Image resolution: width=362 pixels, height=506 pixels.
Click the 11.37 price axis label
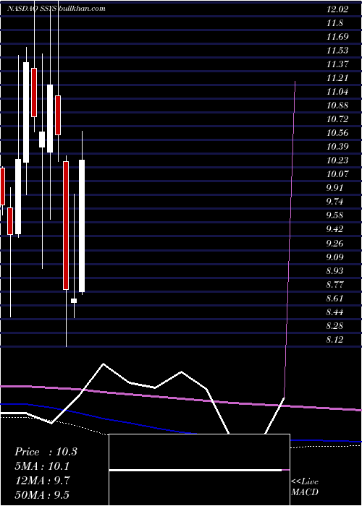337,64
